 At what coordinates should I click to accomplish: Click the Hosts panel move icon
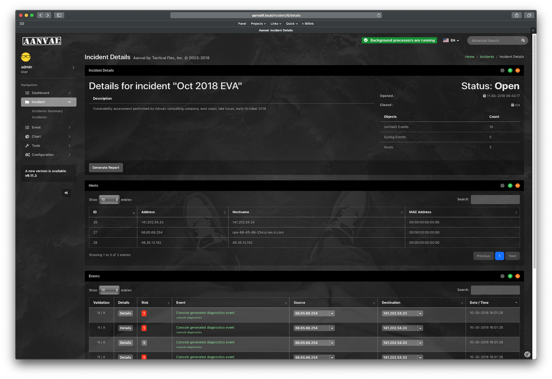(502, 185)
